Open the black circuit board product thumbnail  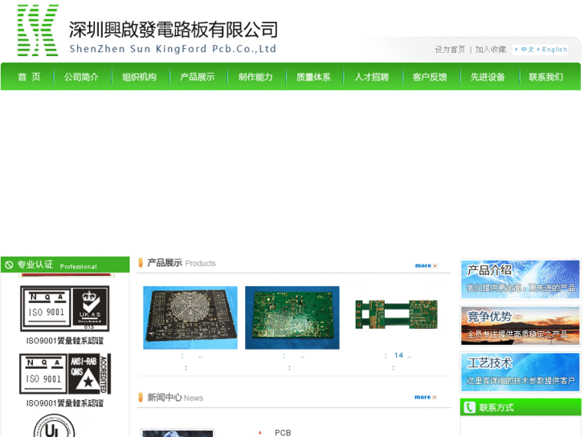190,318
